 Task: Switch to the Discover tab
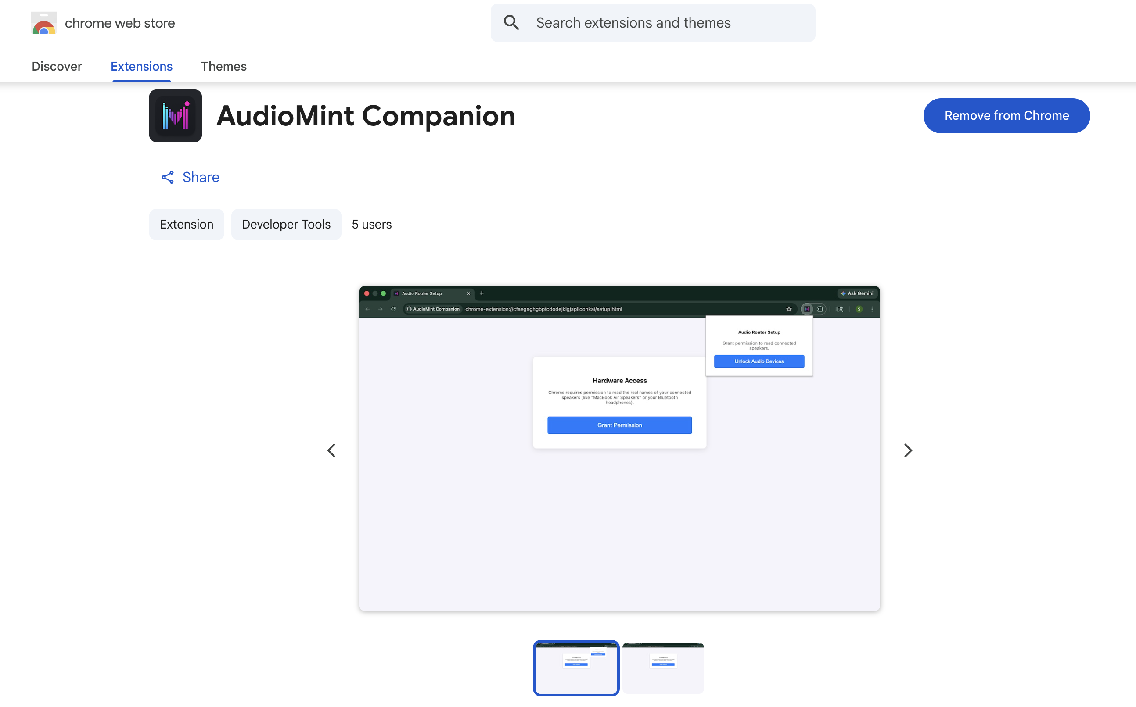point(57,66)
